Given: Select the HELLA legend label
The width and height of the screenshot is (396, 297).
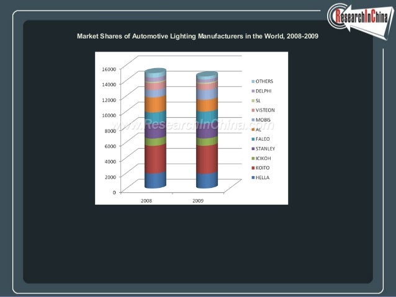Looking at the screenshot, I should pyautogui.click(x=263, y=177).
